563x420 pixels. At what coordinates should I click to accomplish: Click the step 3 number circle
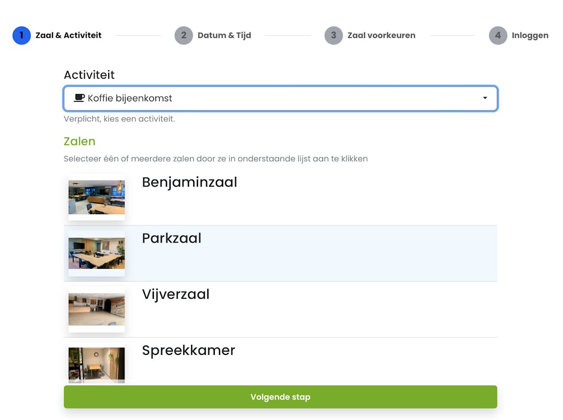333,36
